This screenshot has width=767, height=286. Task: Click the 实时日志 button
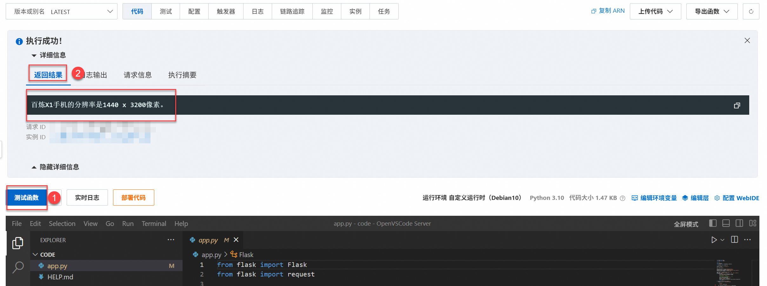(x=87, y=198)
